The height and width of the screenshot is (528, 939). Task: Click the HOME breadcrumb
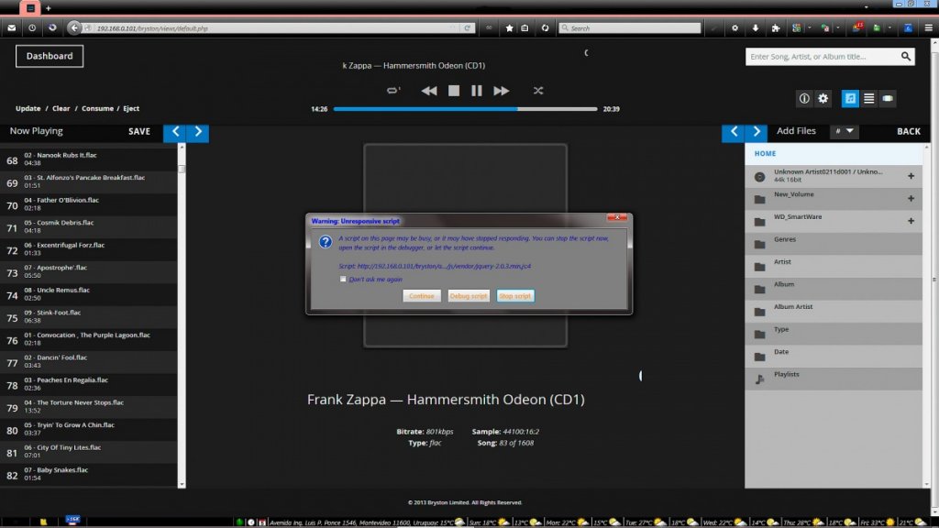point(766,154)
